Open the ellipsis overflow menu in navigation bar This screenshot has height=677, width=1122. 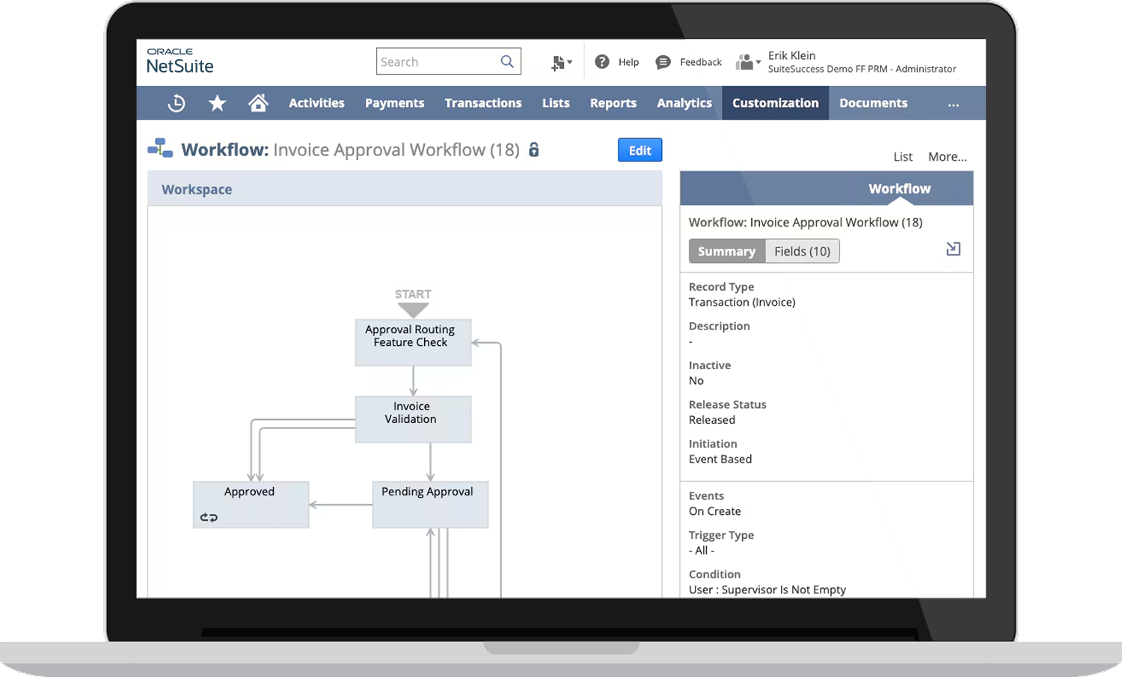coord(953,105)
